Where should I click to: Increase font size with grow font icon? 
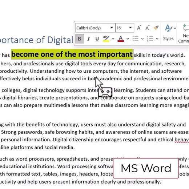tap(139, 28)
